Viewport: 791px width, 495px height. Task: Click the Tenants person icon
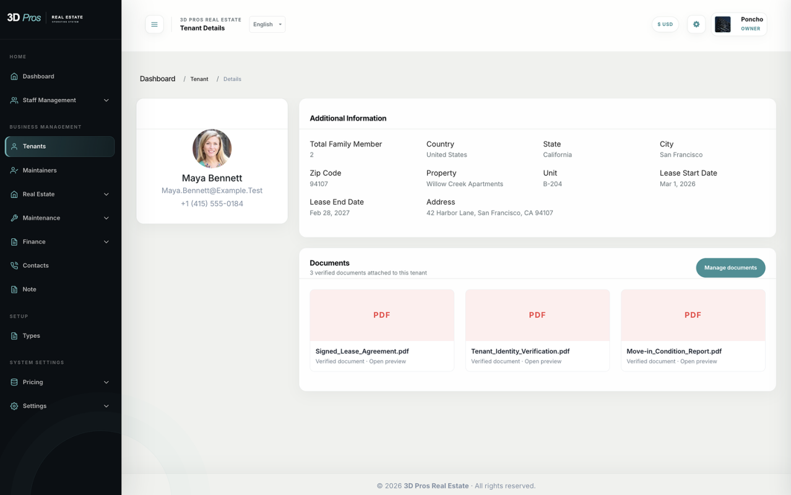point(14,147)
